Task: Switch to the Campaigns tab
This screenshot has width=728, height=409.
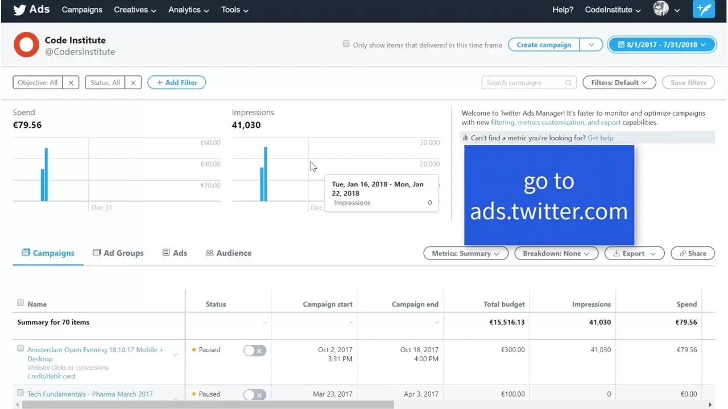Action: click(48, 253)
